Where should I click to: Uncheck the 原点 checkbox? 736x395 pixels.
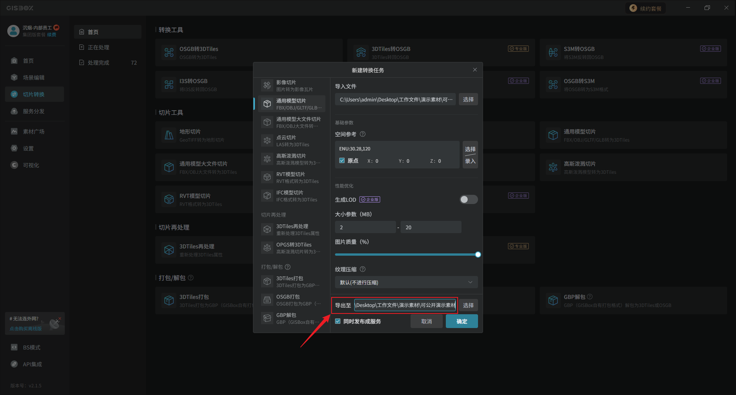tap(342, 161)
